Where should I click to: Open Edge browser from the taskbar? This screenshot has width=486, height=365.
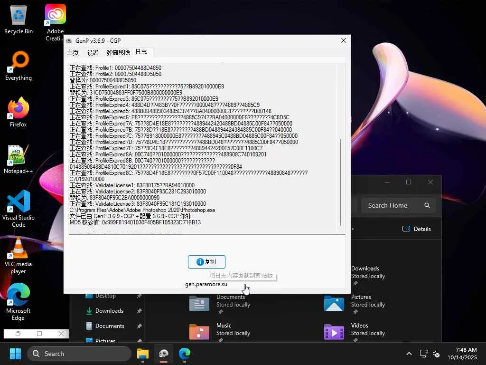coord(185,354)
